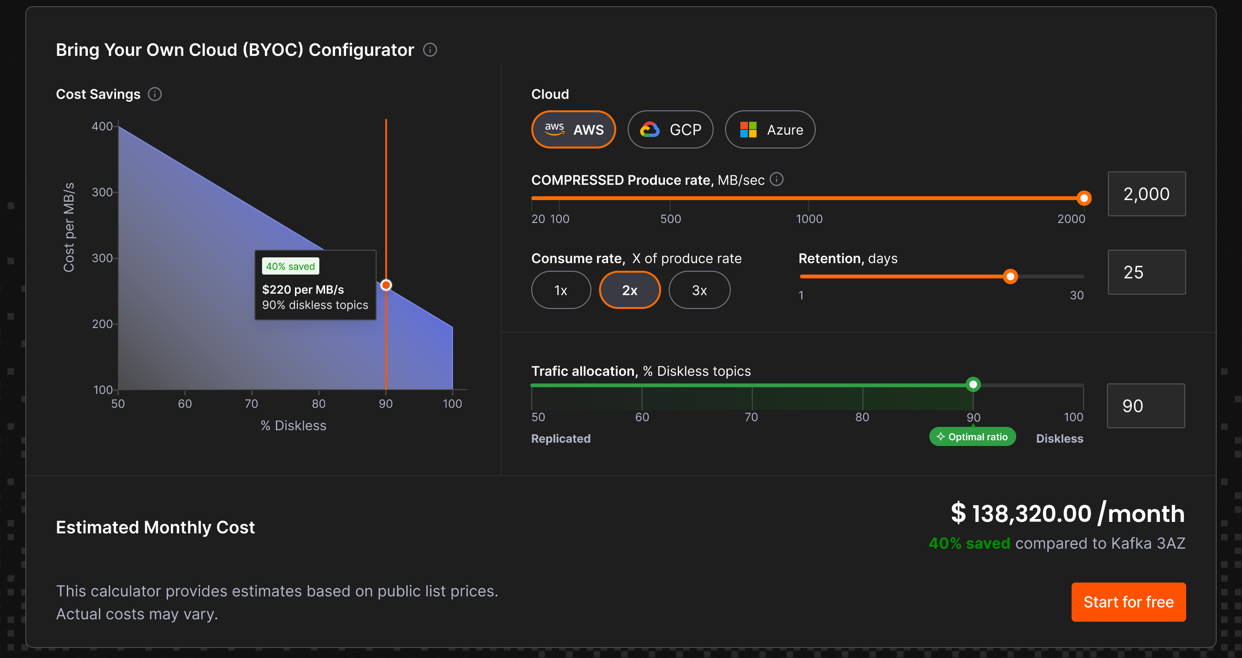Choose the GCP cloud provider
1242x658 pixels.
[x=670, y=129]
